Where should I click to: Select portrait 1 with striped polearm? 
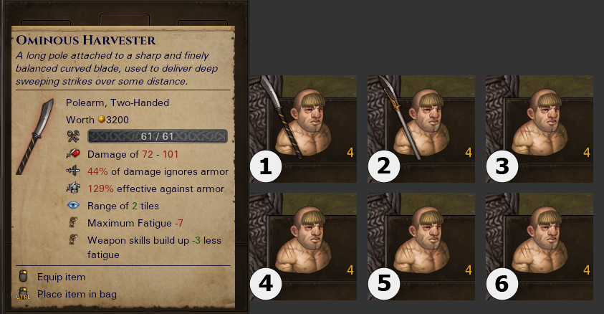point(303,129)
